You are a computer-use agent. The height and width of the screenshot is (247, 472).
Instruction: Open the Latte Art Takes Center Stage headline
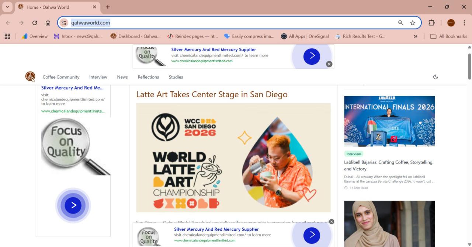click(x=212, y=94)
